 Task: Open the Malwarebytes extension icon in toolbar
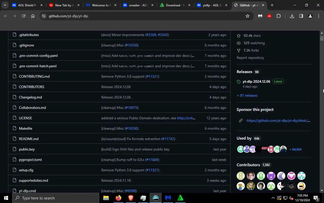click(x=260, y=16)
